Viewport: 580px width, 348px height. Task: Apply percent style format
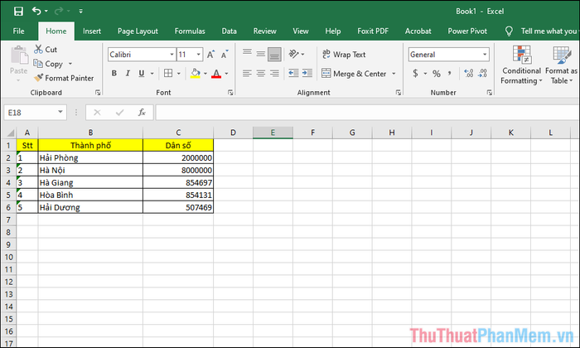(437, 73)
